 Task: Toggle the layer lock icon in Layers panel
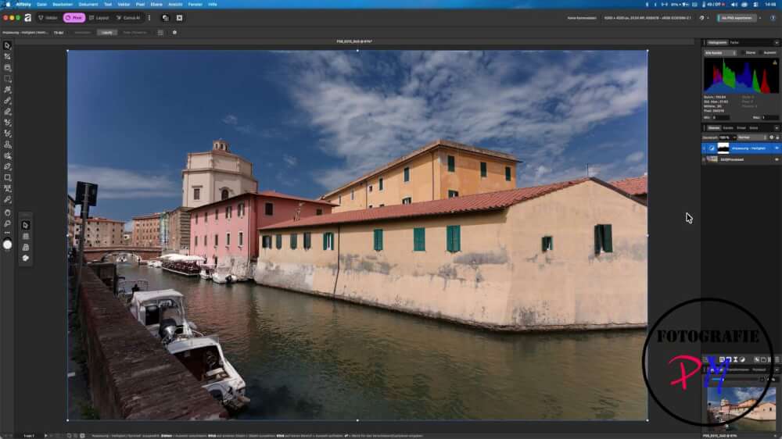(777, 137)
